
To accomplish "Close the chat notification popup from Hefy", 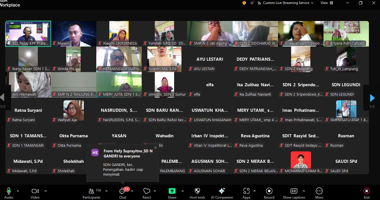I will click(155, 148).
